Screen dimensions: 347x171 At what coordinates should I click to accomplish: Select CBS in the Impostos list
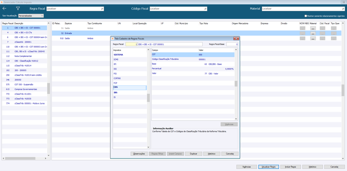[130, 88]
